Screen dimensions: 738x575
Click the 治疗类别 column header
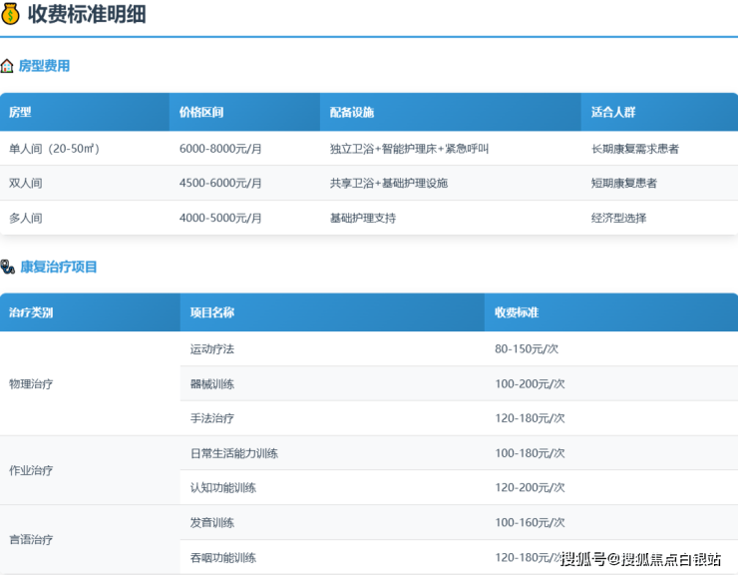(x=31, y=312)
